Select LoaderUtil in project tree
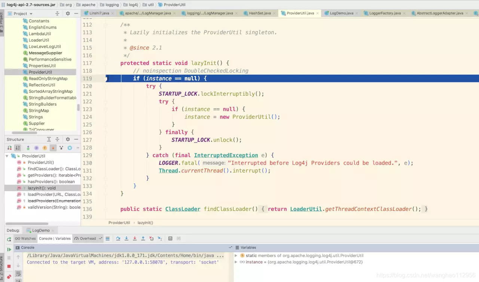The image size is (479, 282). click(39, 40)
